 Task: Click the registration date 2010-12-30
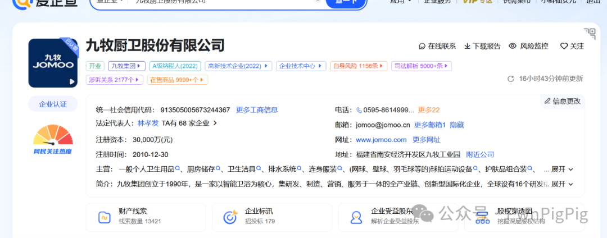click(150, 154)
